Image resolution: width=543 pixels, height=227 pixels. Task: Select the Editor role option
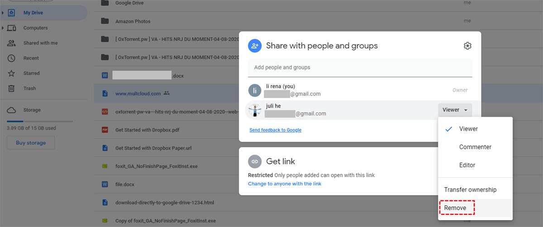point(467,165)
